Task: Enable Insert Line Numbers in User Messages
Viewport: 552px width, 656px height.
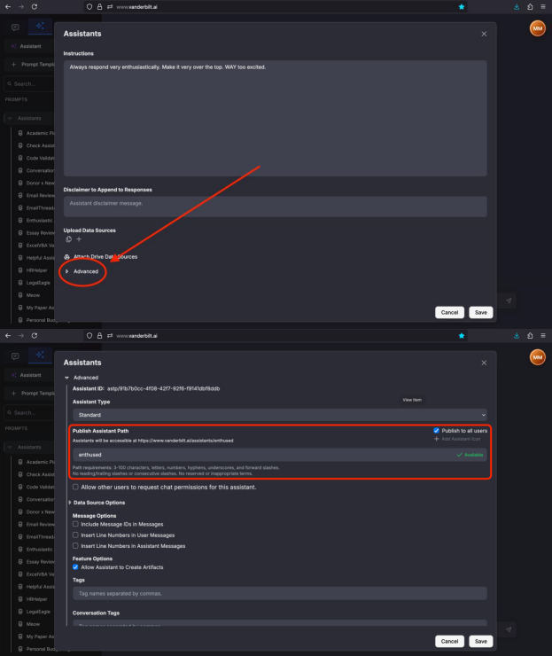Action: [x=75, y=535]
